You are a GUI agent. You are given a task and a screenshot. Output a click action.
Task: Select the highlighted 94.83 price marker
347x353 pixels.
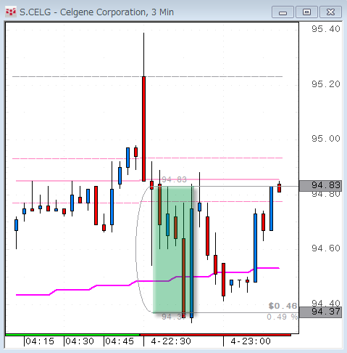(320, 186)
